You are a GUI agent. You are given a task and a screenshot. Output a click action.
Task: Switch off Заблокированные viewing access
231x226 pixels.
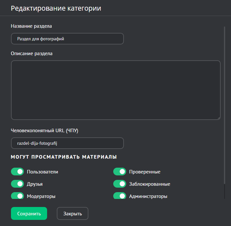pyautogui.click(x=119, y=184)
